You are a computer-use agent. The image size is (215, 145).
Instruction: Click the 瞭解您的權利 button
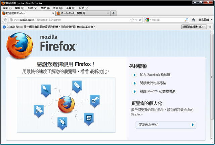point(194,27)
